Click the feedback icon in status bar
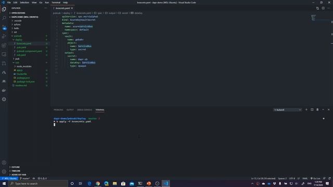The image size is (333, 187). [324, 178]
